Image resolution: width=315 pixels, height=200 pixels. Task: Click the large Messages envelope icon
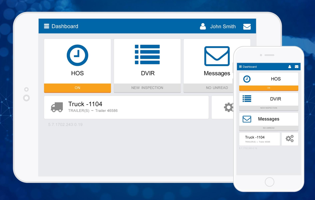(x=217, y=56)
